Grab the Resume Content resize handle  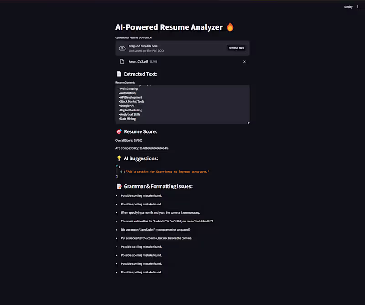248,122
